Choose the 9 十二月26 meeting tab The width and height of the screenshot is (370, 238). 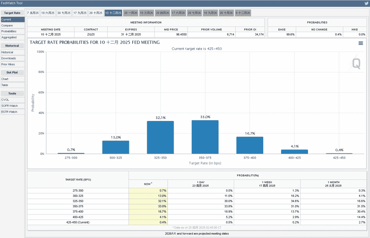[243, 13]
